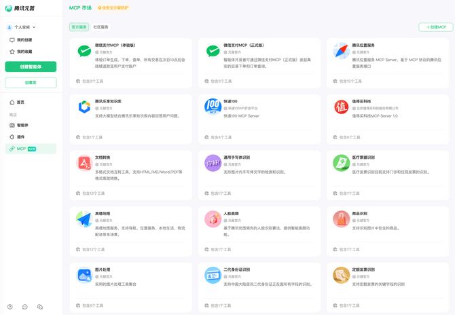Click the 腾讯乐享知识库 hexagon icon
Screen dimensions: 455x315
tap(84, 107)
